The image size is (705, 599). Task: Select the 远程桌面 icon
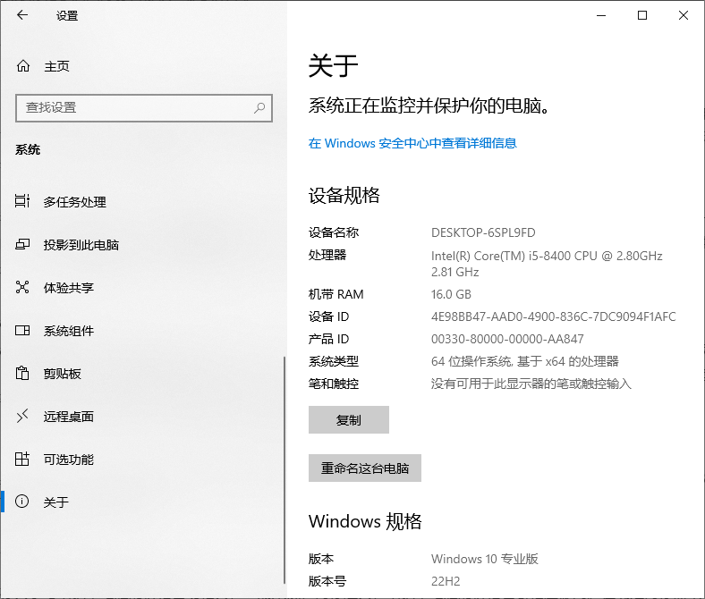(x=22, y=416)
